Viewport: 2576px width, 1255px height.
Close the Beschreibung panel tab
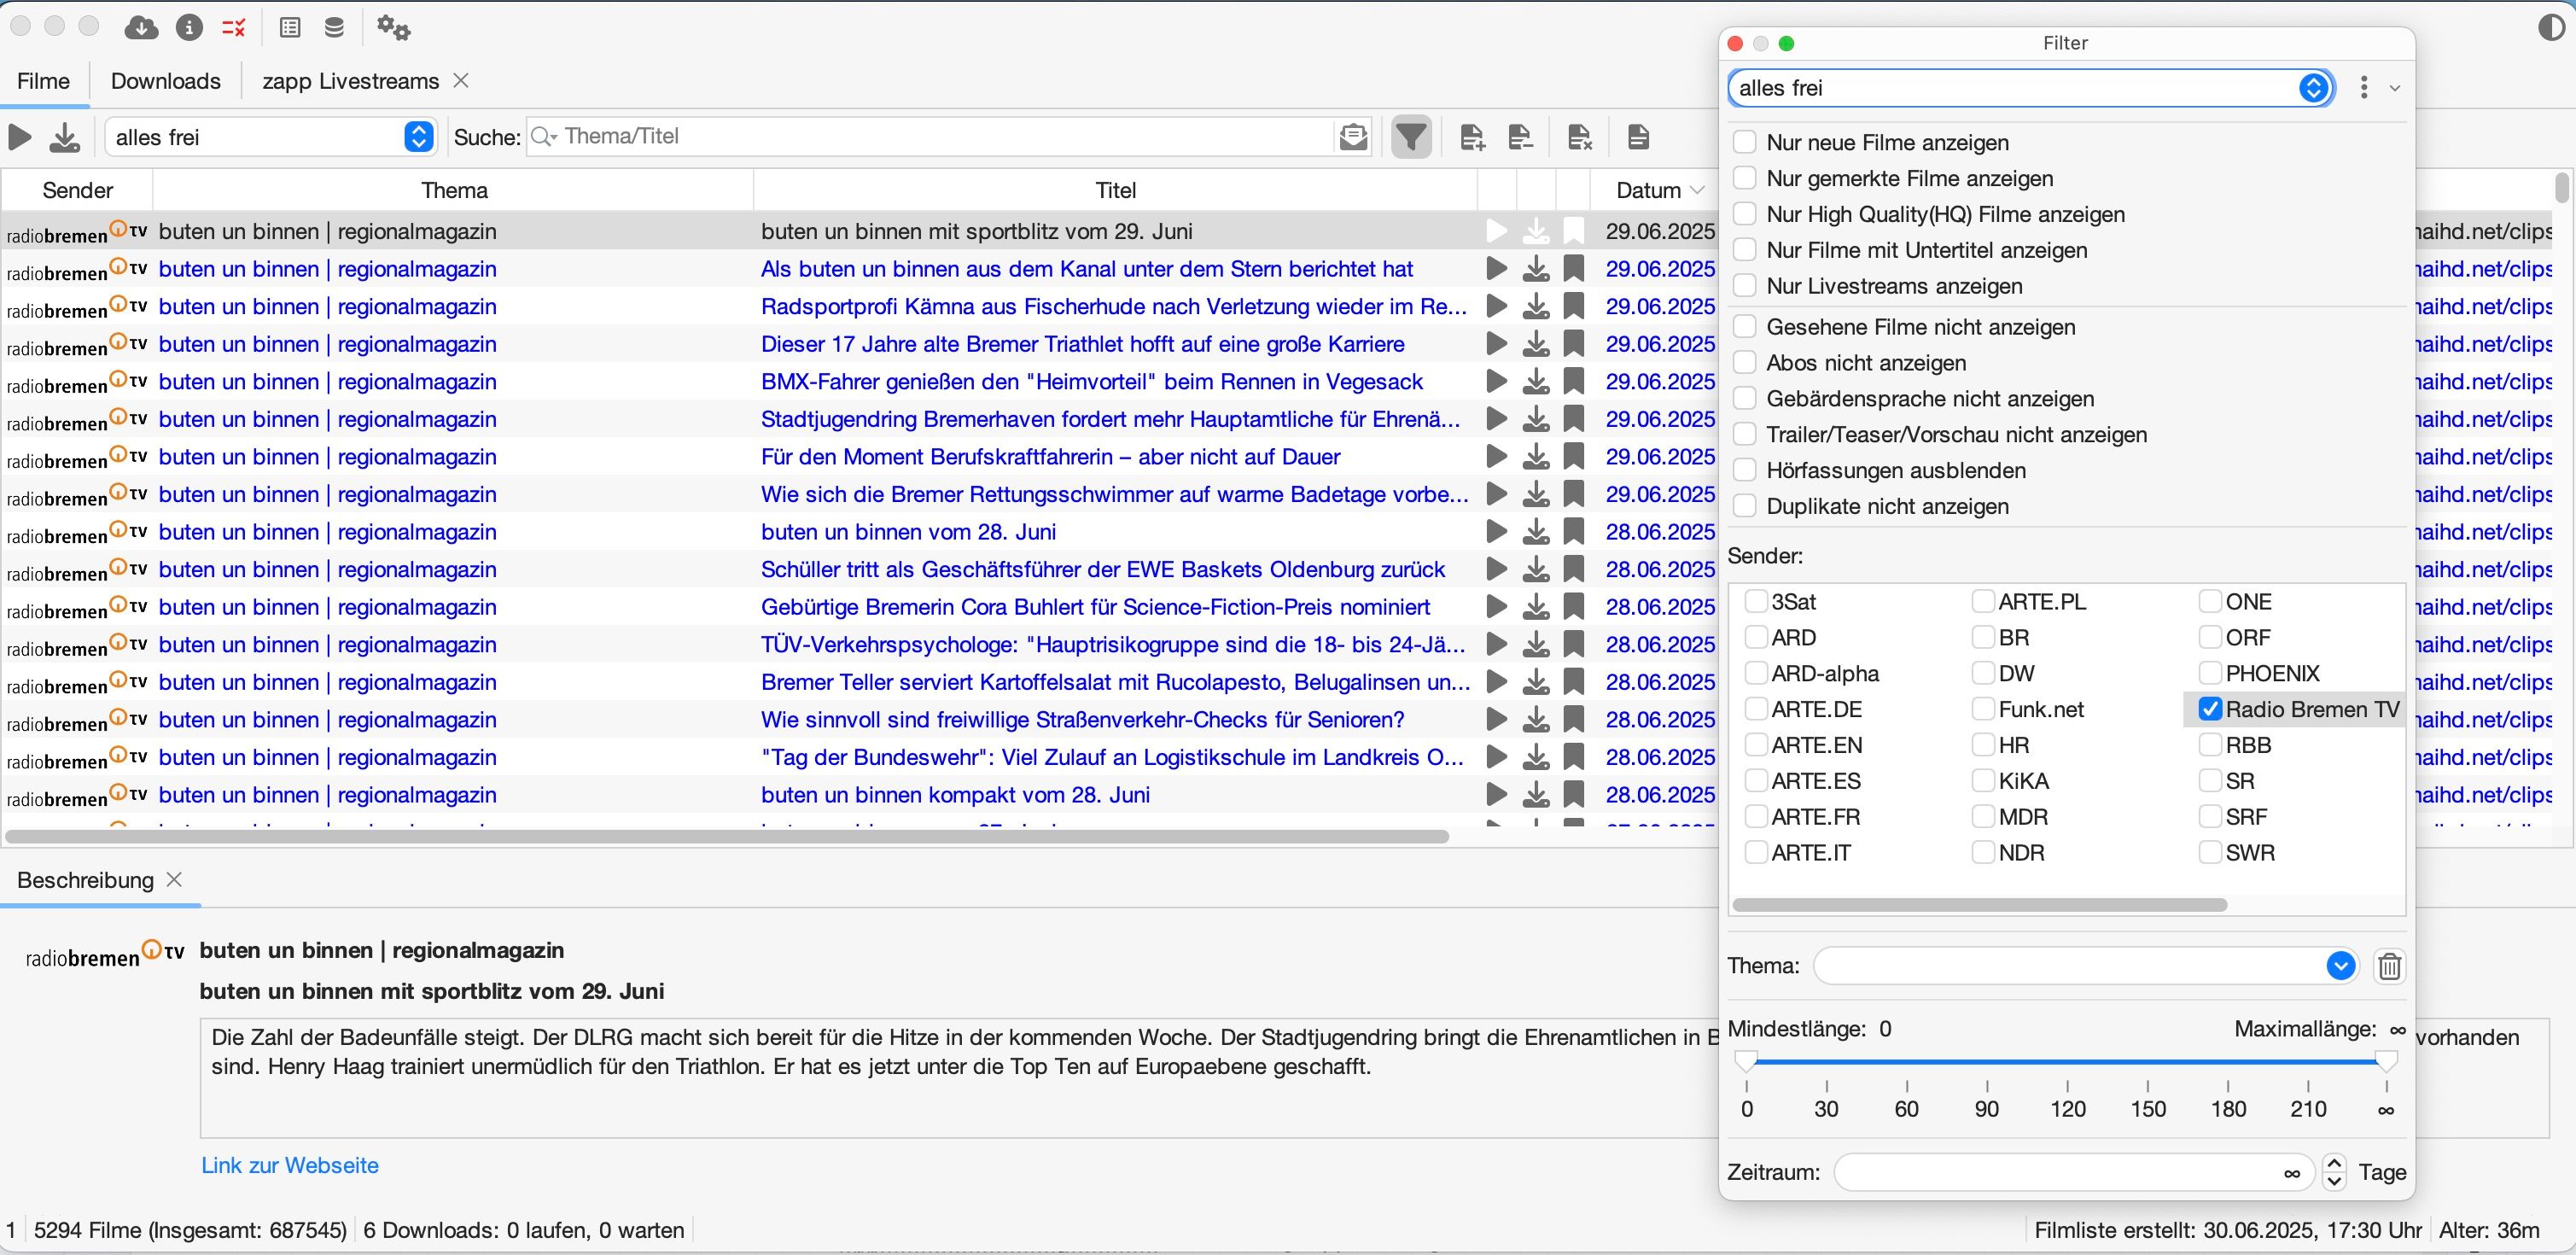[x=174, y=880]
